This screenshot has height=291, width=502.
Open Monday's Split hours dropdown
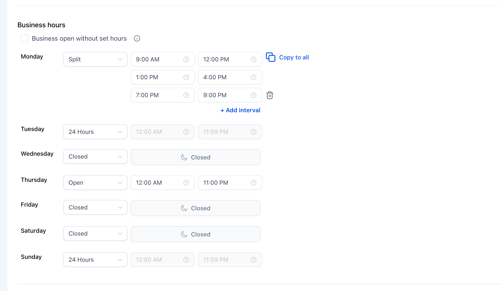coord(95,59)
